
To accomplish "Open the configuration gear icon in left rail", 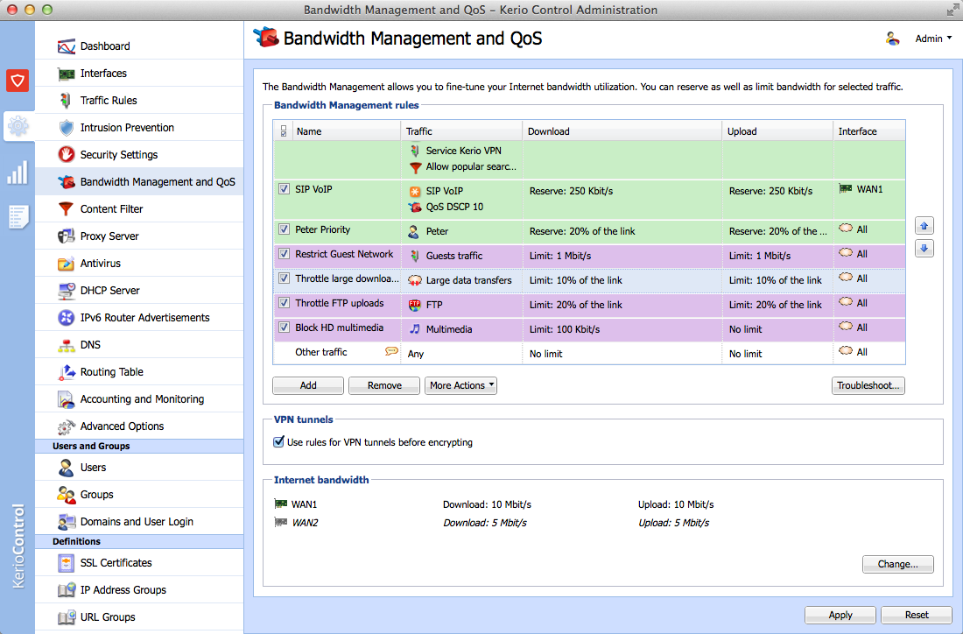I will pos(18,126).
